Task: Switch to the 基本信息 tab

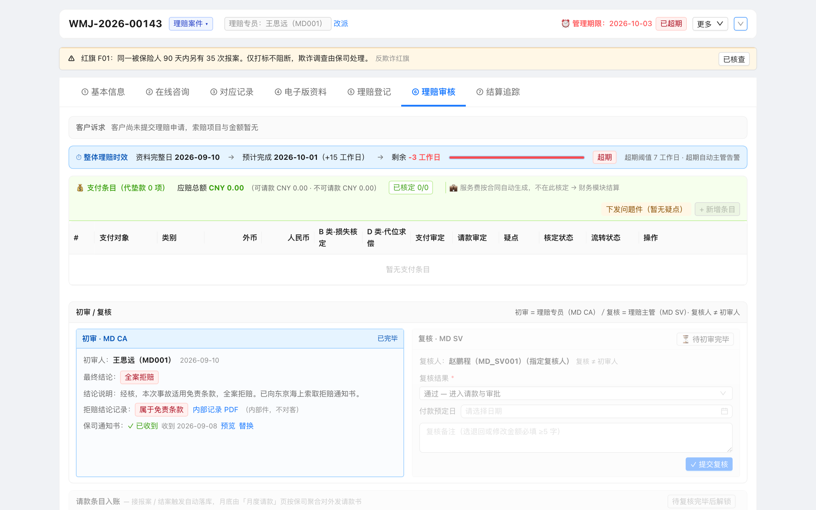Action: click(x=103, y=92)
